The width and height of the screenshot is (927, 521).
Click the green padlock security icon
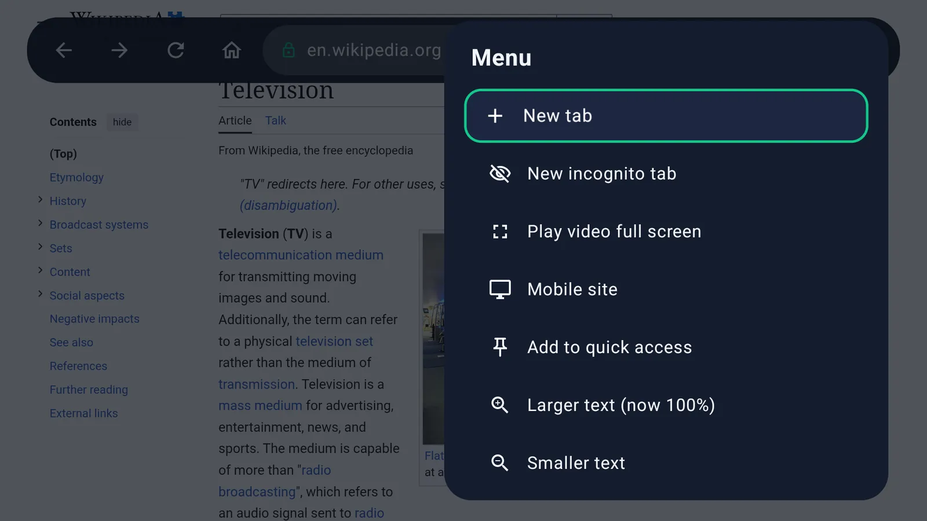click(289, 50)
